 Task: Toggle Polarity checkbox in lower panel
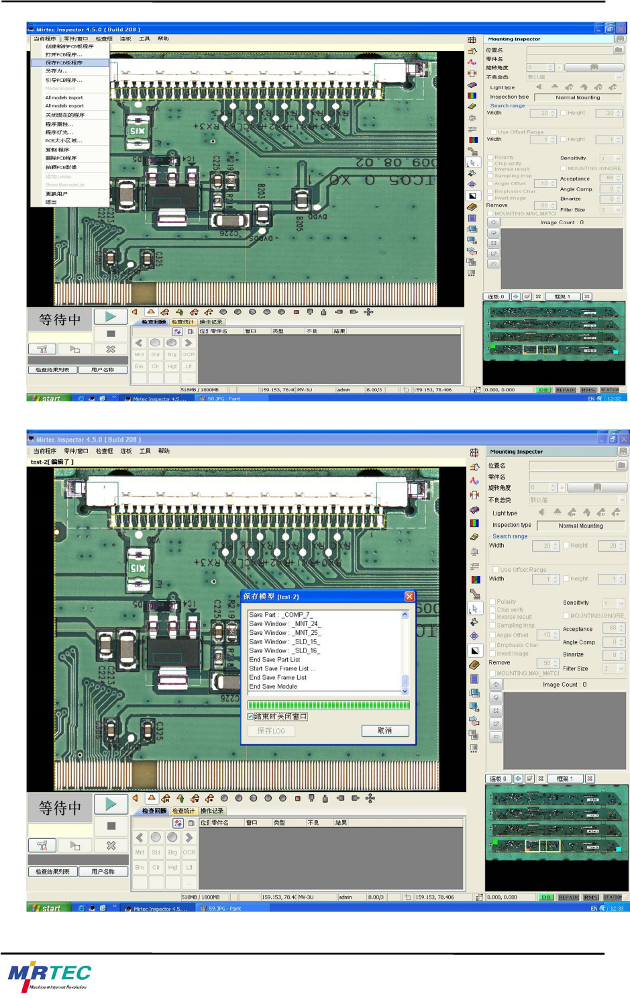coord(493,601)
